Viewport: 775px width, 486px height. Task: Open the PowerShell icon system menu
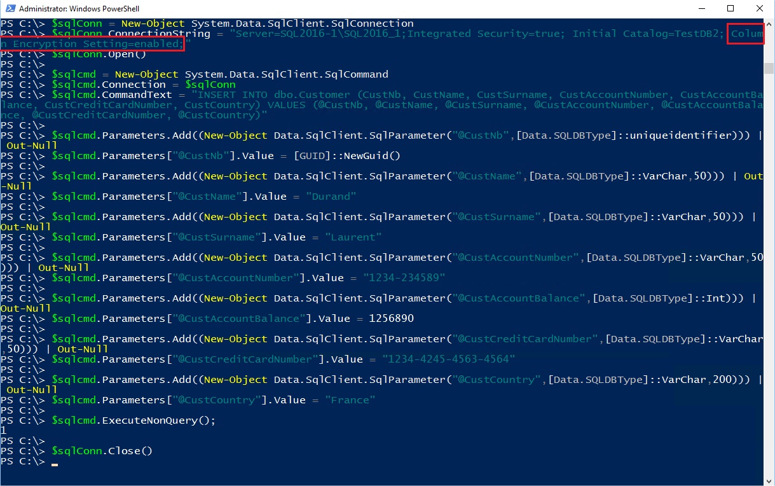9,9
